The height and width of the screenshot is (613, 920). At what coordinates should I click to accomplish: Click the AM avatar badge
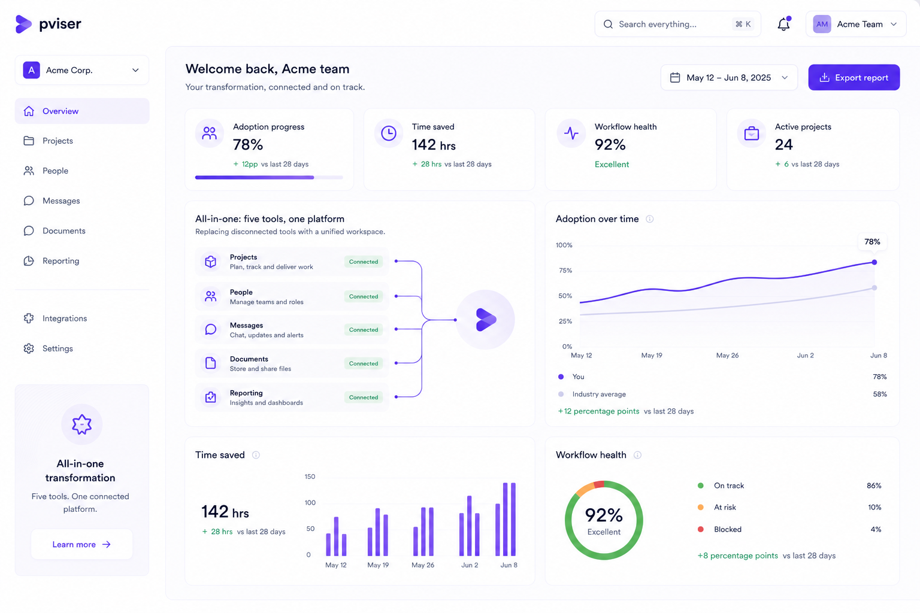point(822,24)
